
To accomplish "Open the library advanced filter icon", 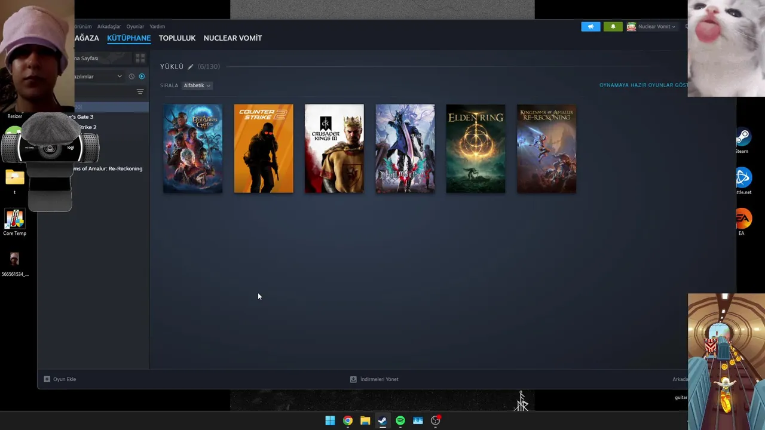I will pos(140,92).
